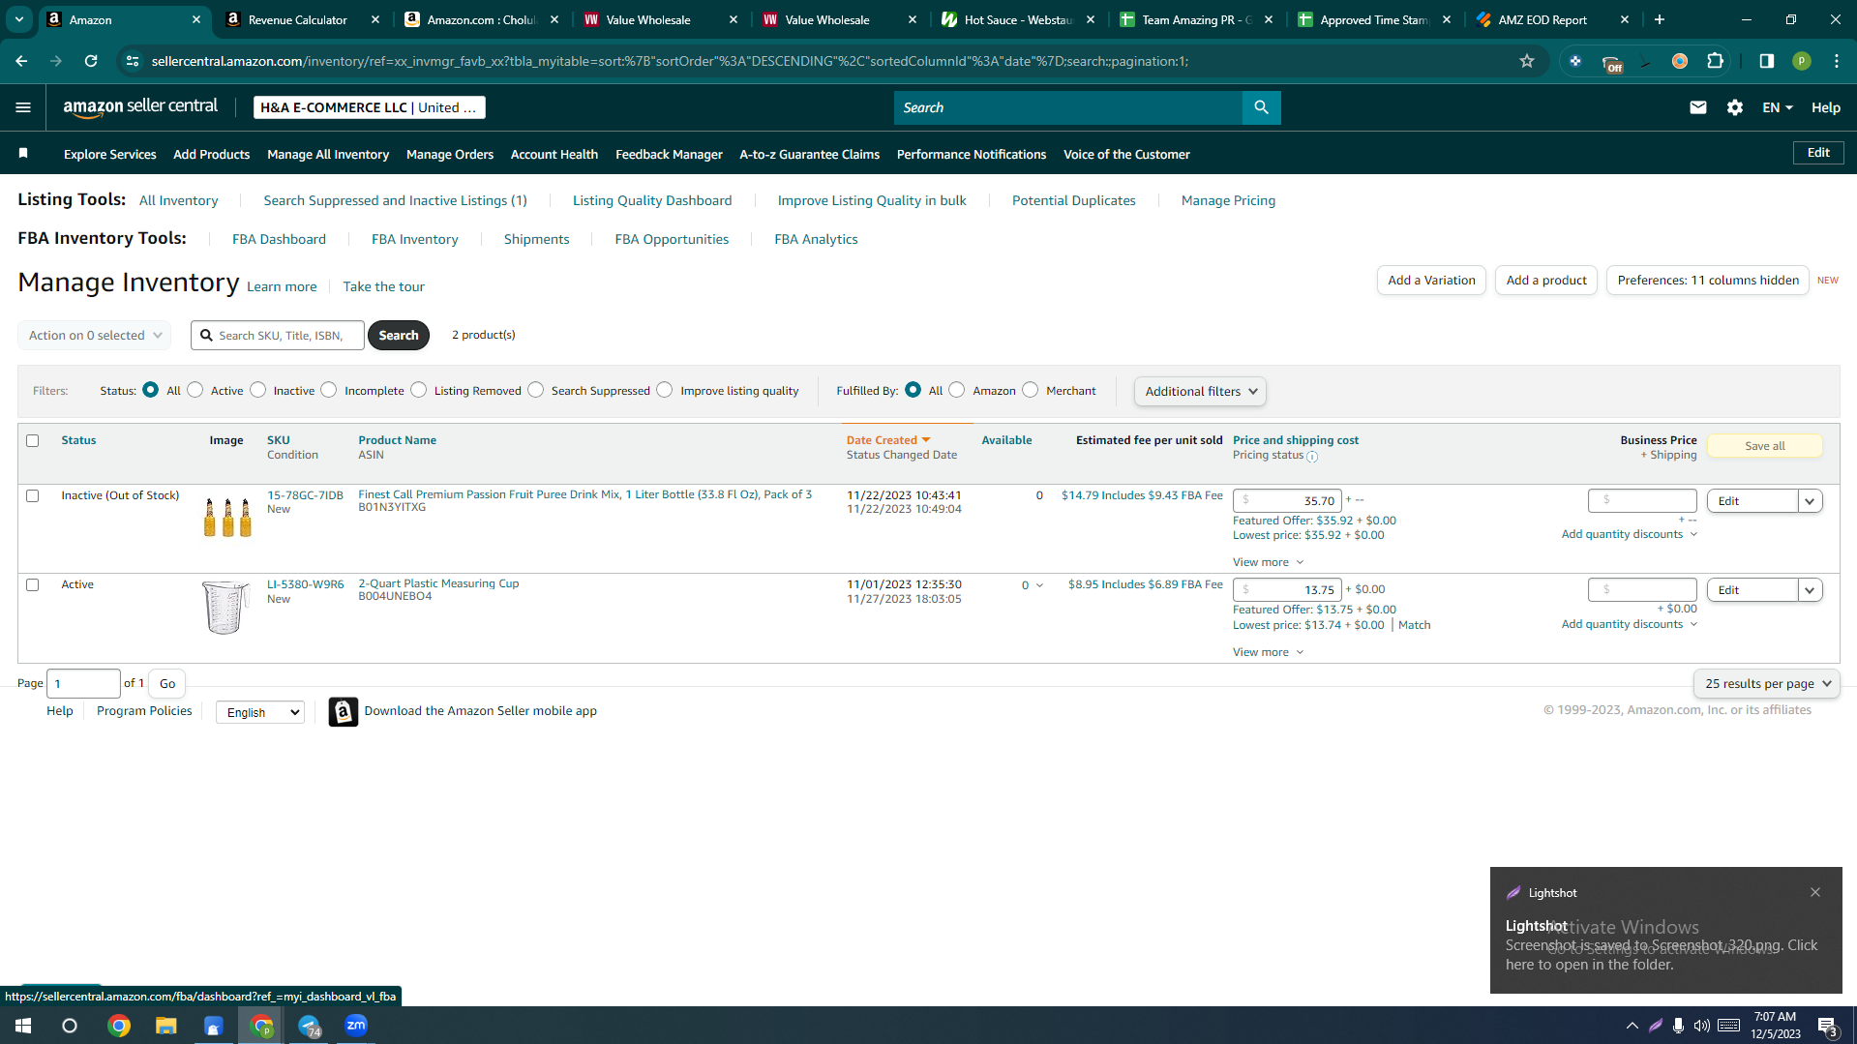Screen dimensions: 1857x1044
Task: Open the Chrome three-dot menu
Action: [1836, 61]
